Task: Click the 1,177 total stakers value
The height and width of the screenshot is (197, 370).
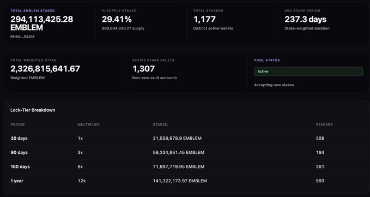Action: pyautogui.click(x=204, y=19)
